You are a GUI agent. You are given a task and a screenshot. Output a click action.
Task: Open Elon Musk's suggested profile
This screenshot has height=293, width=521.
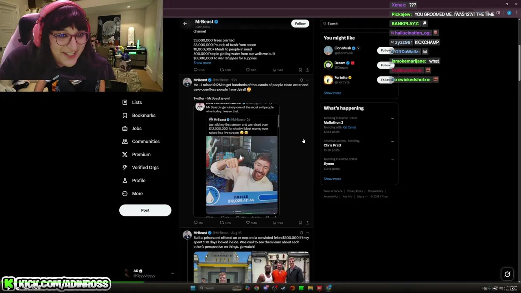[343, 48]
